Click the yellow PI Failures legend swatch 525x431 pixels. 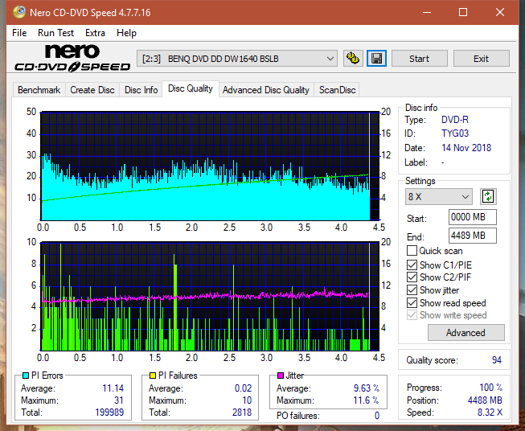coord(153,376)
